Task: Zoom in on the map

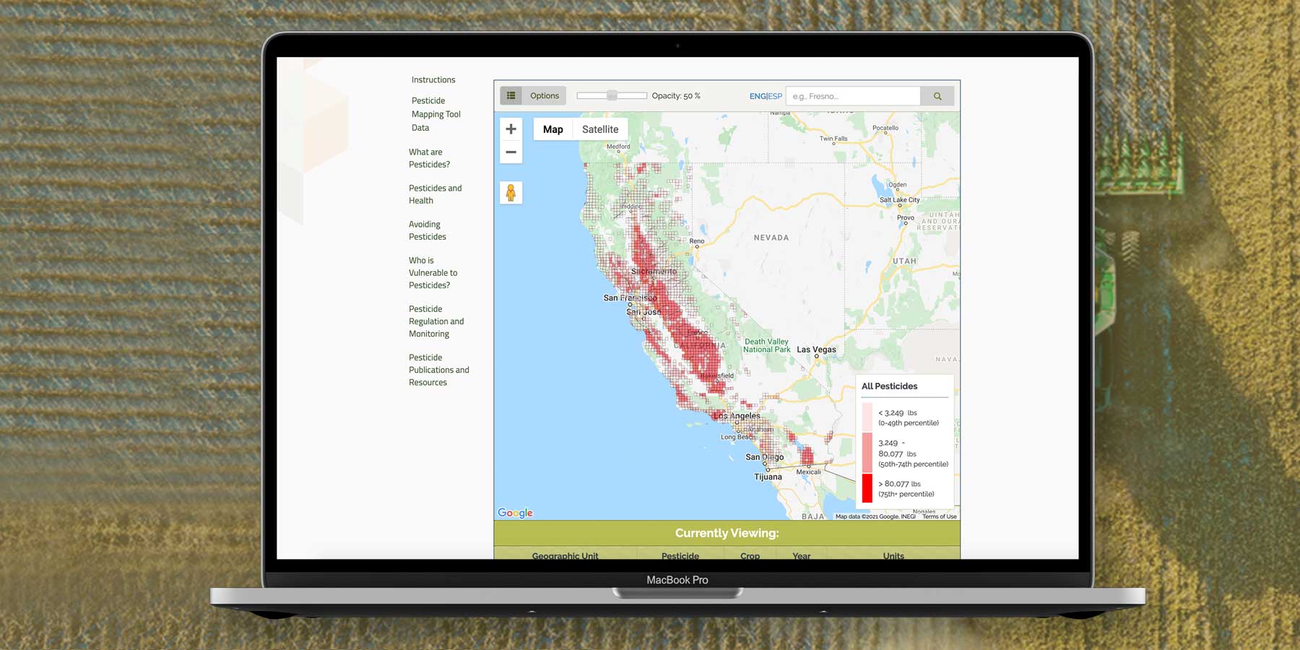Action: click(x=511, y=129)
